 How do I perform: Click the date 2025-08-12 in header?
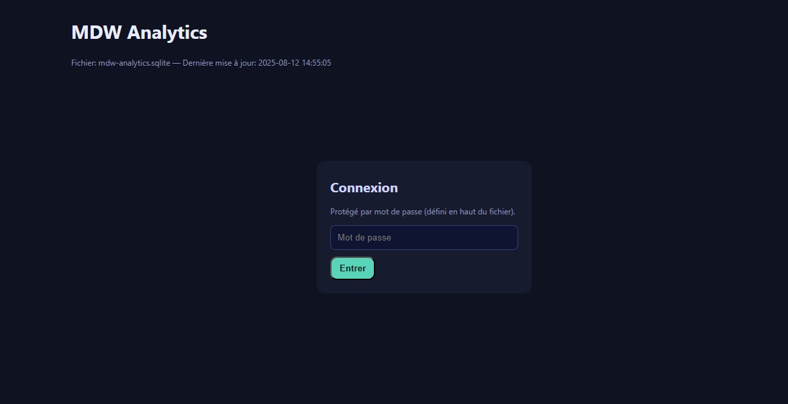[x=279, y=63]
